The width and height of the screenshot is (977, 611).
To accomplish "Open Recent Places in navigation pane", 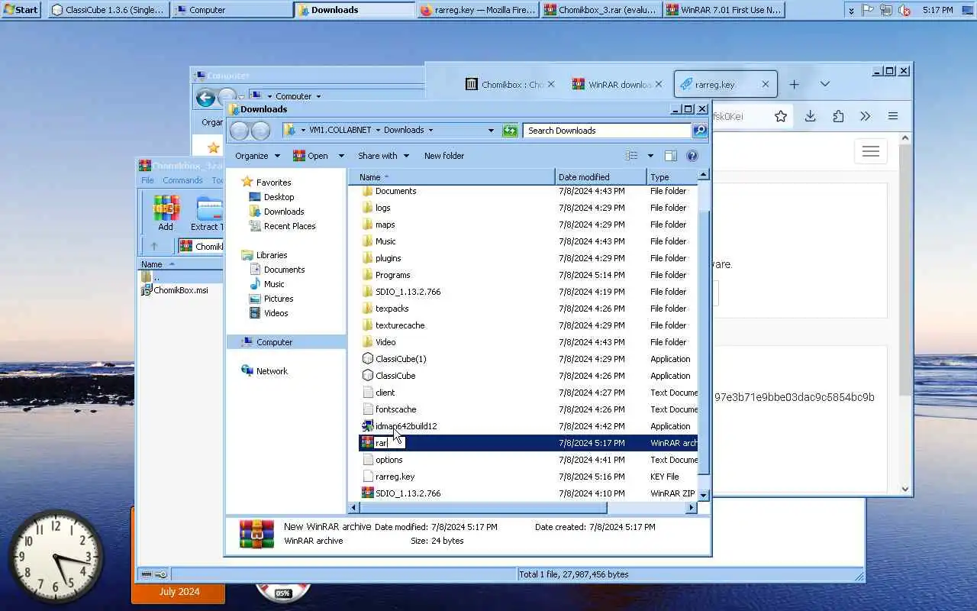I will point(289,226).
